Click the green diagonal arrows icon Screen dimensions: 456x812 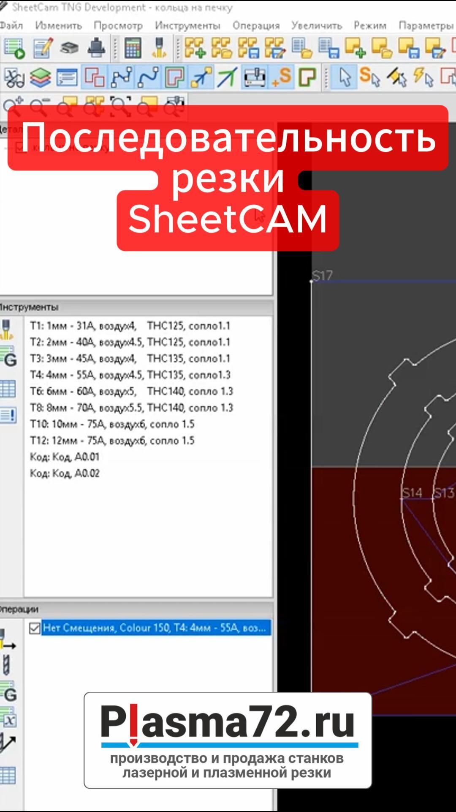[228, 77]
